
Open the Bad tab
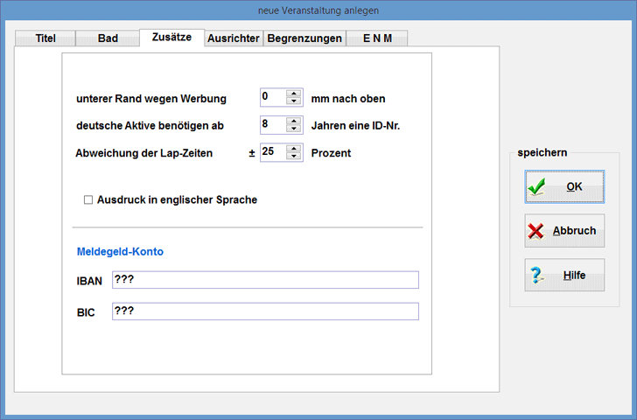click(108, 38)
